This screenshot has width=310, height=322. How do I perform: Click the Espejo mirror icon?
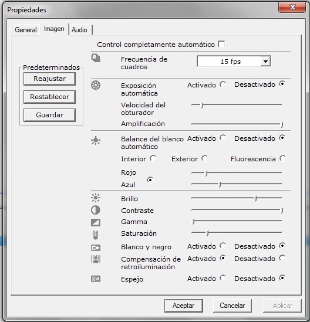pos(96,279)
